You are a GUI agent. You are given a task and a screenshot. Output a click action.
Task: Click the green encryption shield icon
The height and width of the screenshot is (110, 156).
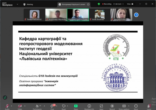tap(99, 4)
